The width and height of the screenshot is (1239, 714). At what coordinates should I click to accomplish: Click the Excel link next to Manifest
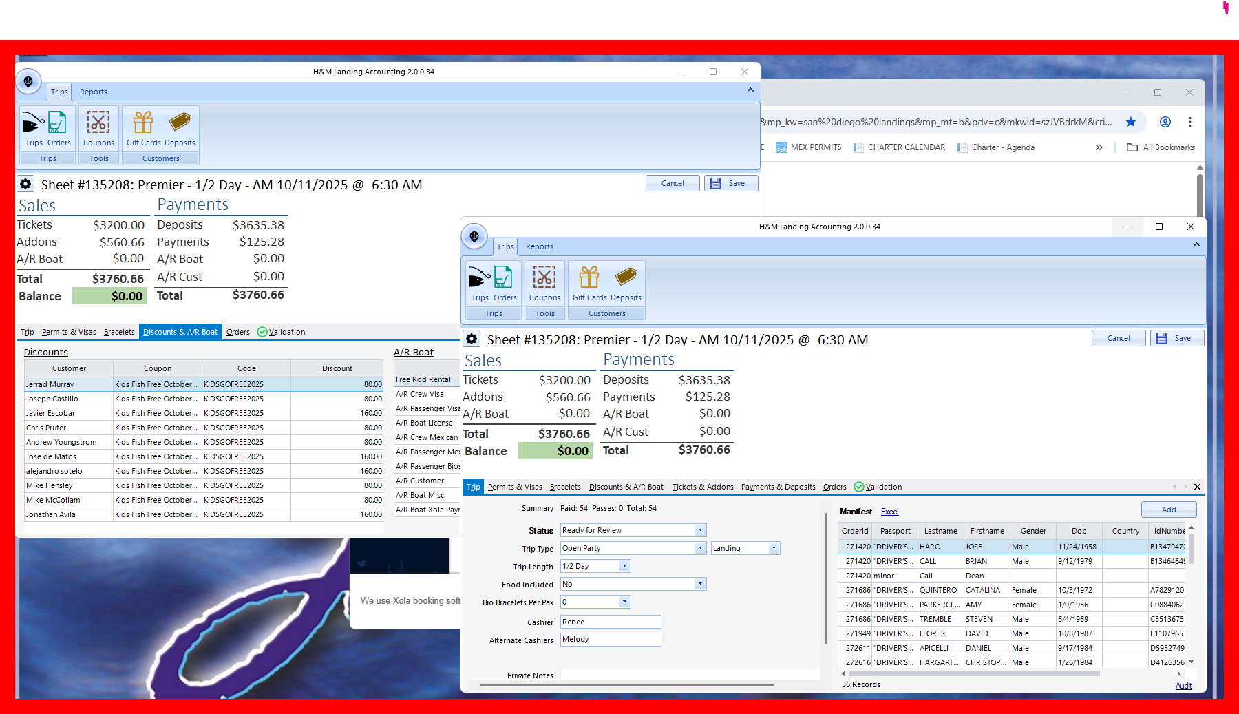[x=889, y=512]
